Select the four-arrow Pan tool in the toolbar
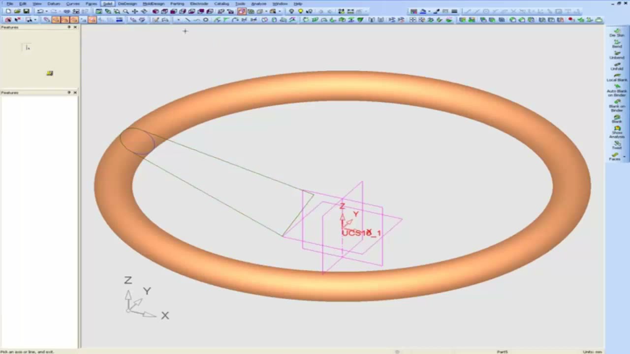Image resolution: width=630 pixels, height=354 pixels. [x=135, y=11]
